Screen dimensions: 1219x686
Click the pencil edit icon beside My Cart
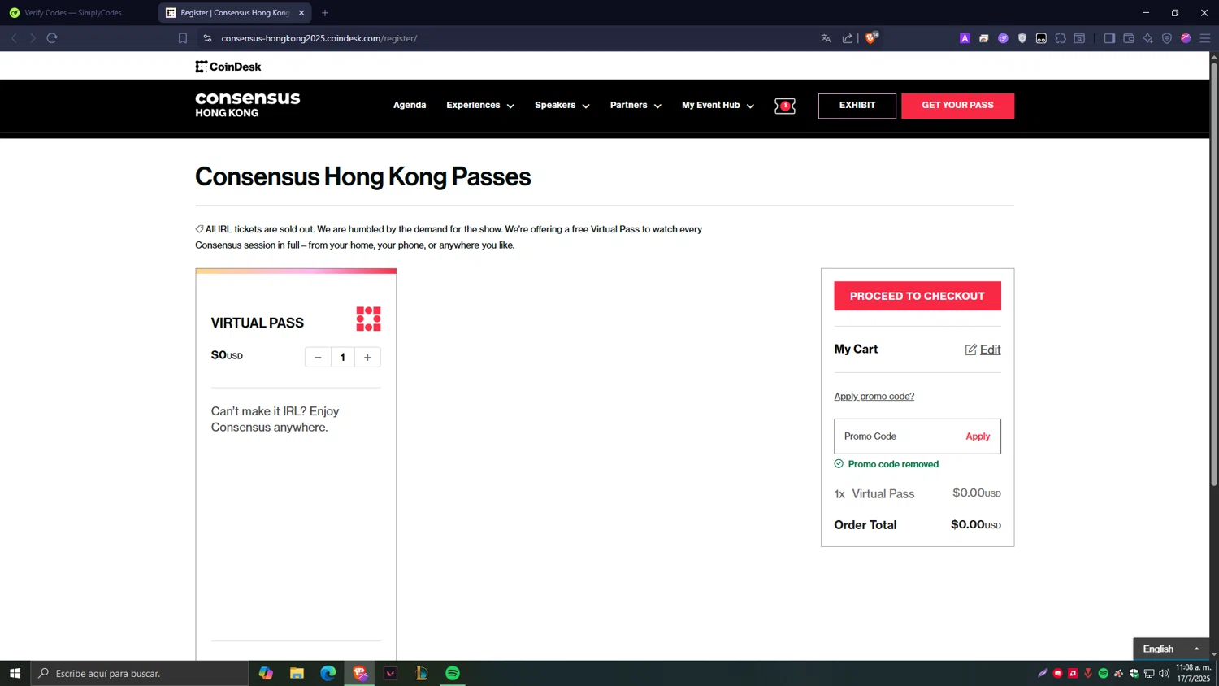pyautogui.click(x=970, y=350)
